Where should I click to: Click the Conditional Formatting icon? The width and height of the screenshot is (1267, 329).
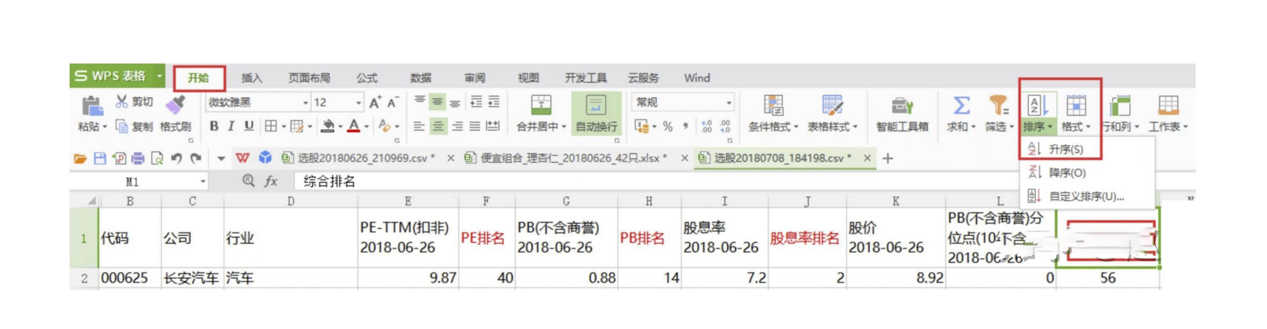click(x=773, y=106)
